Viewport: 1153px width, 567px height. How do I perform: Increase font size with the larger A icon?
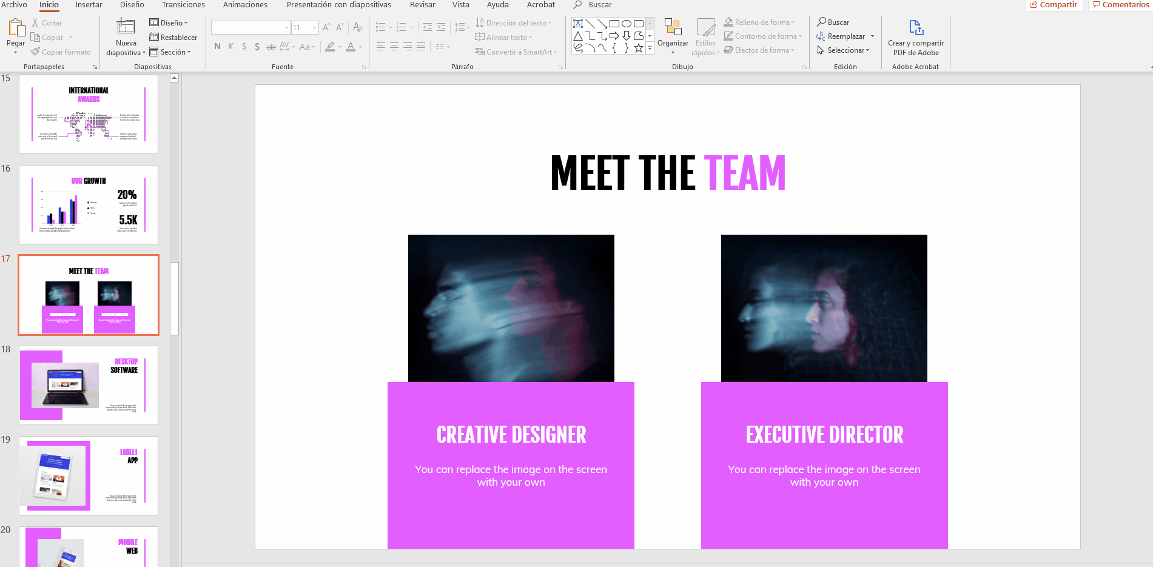(x=326, y=27)
